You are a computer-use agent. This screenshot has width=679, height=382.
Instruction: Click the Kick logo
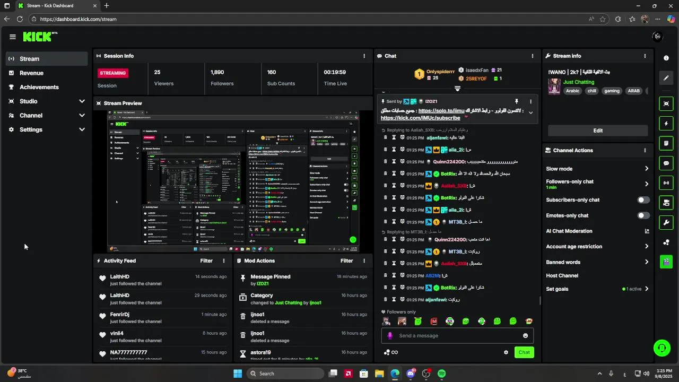pos(40,37)
